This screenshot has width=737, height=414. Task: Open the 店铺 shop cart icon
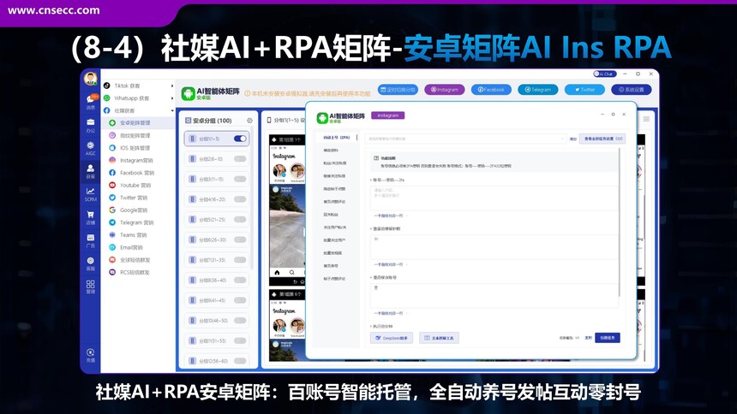click(x=90, y=217)
